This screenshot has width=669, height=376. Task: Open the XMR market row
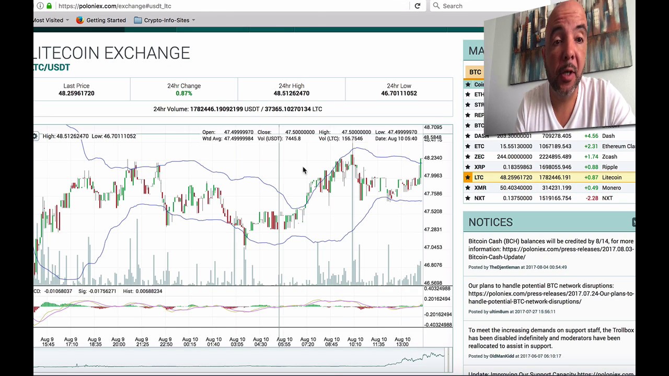549,188
